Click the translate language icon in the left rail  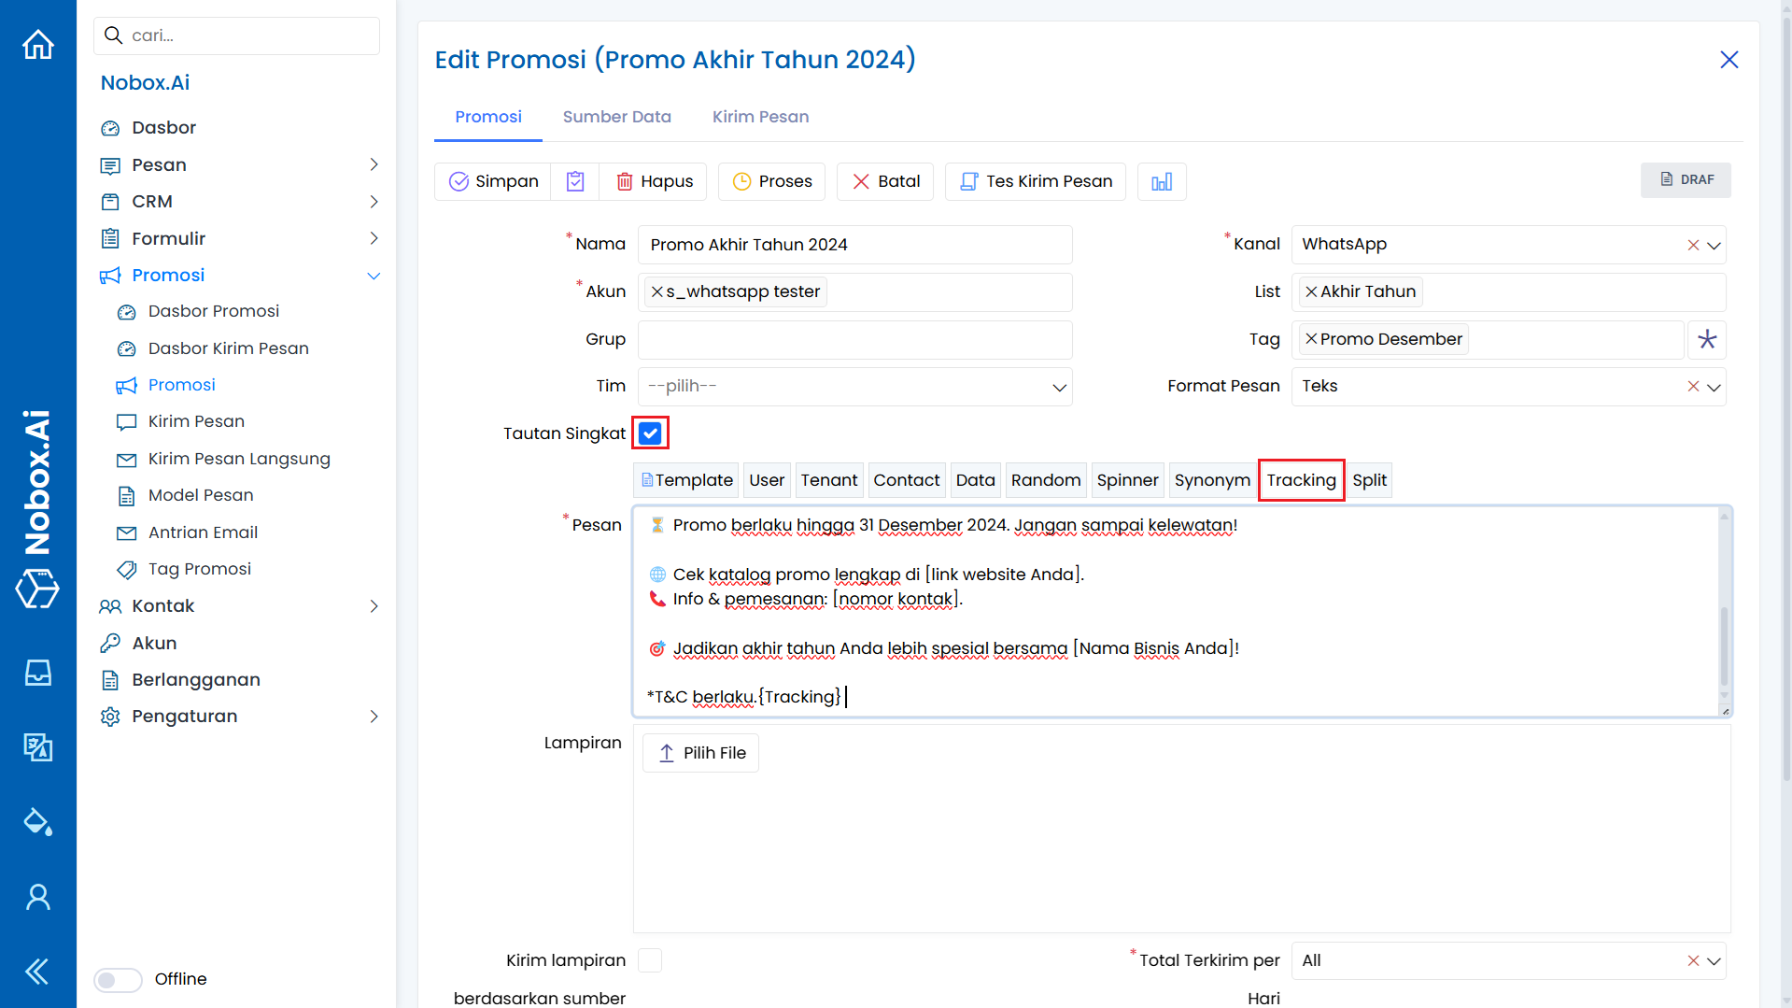coord(38,747)
